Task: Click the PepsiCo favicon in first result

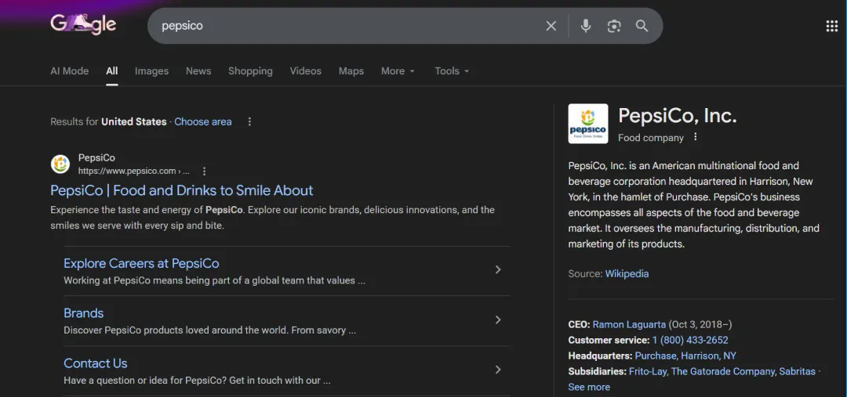Action: [60, 164]
